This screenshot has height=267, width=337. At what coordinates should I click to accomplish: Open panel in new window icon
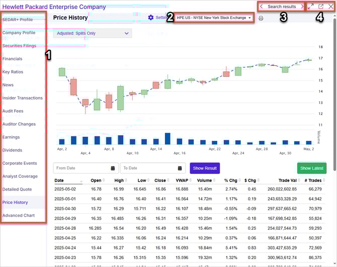321,7
